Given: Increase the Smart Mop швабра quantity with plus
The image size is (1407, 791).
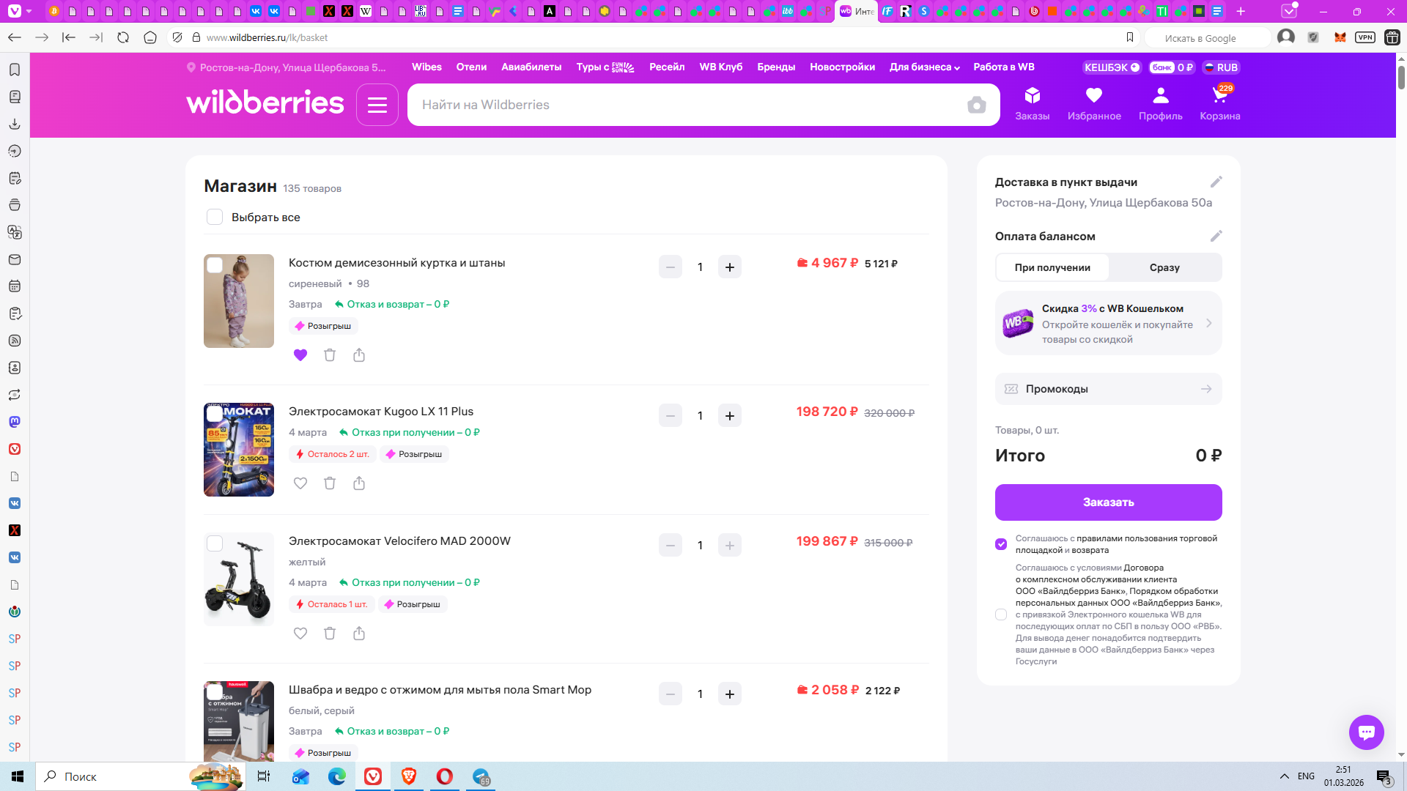Looking at the screenshot, I should click(x=729, y=694).
